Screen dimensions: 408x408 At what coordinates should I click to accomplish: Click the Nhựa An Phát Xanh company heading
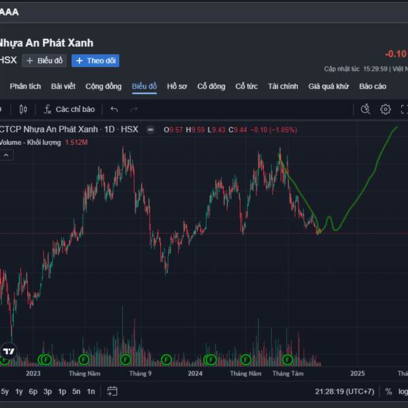point(46,43)
